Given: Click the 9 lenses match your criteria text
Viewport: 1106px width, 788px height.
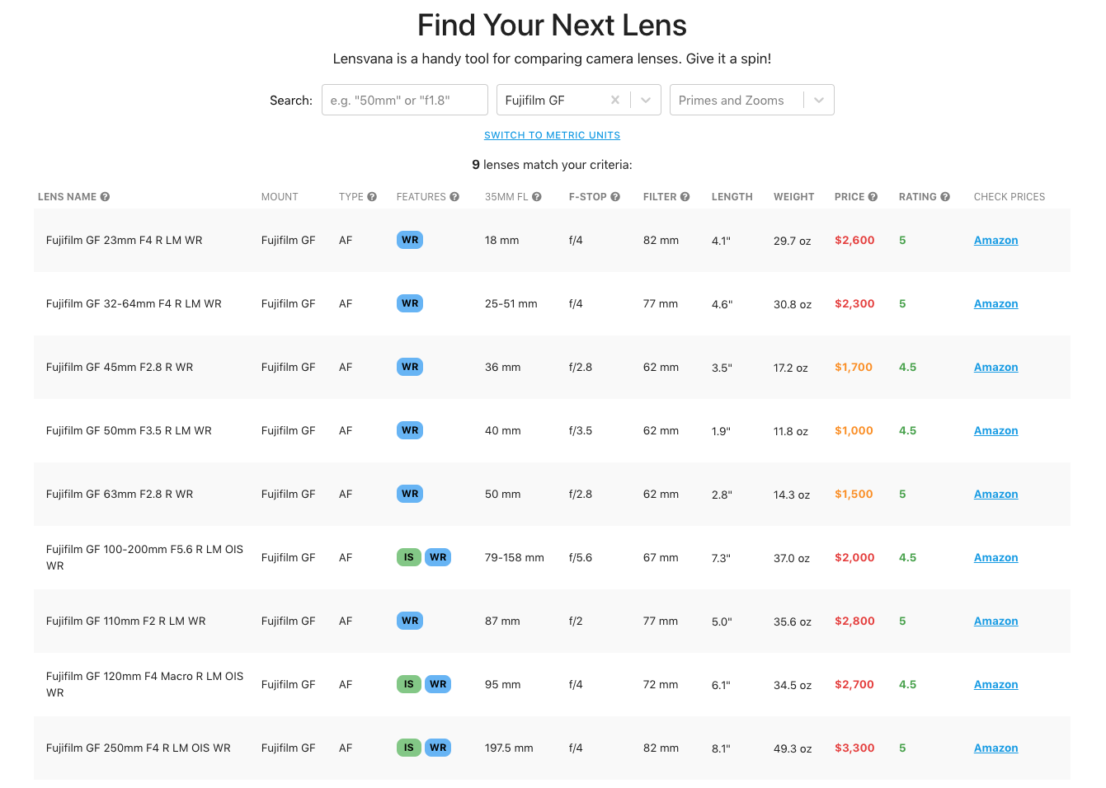Looking at the screenshot, I should (x=552, y=165).
